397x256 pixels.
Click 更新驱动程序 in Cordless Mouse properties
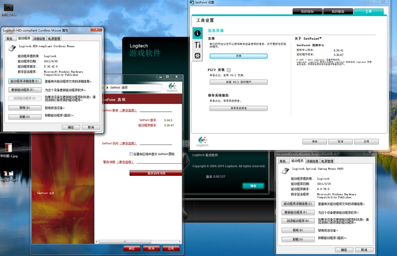(25, 90)
